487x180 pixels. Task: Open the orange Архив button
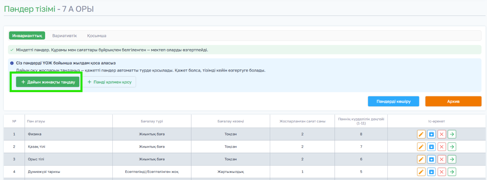click(453, 101)
